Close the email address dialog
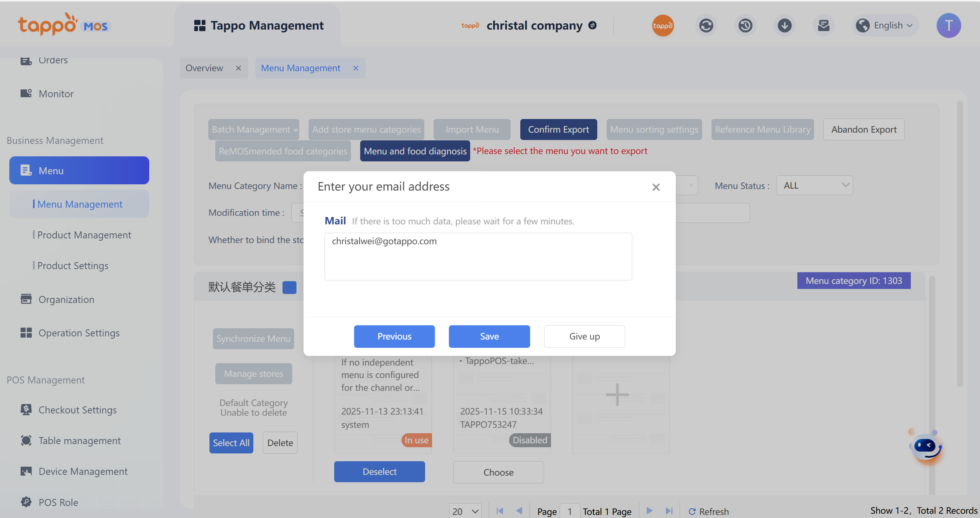This screenshot has width=980, height=518. 656,187
